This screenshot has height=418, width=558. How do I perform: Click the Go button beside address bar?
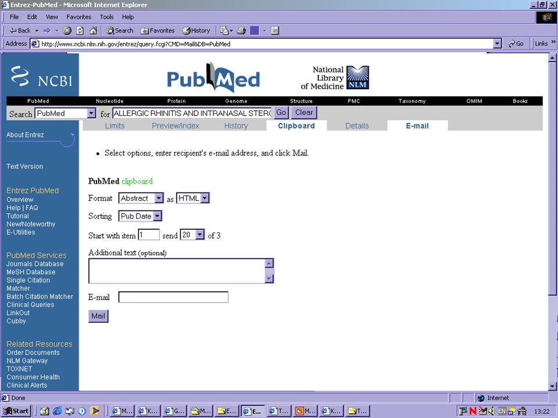coord(516,44)
